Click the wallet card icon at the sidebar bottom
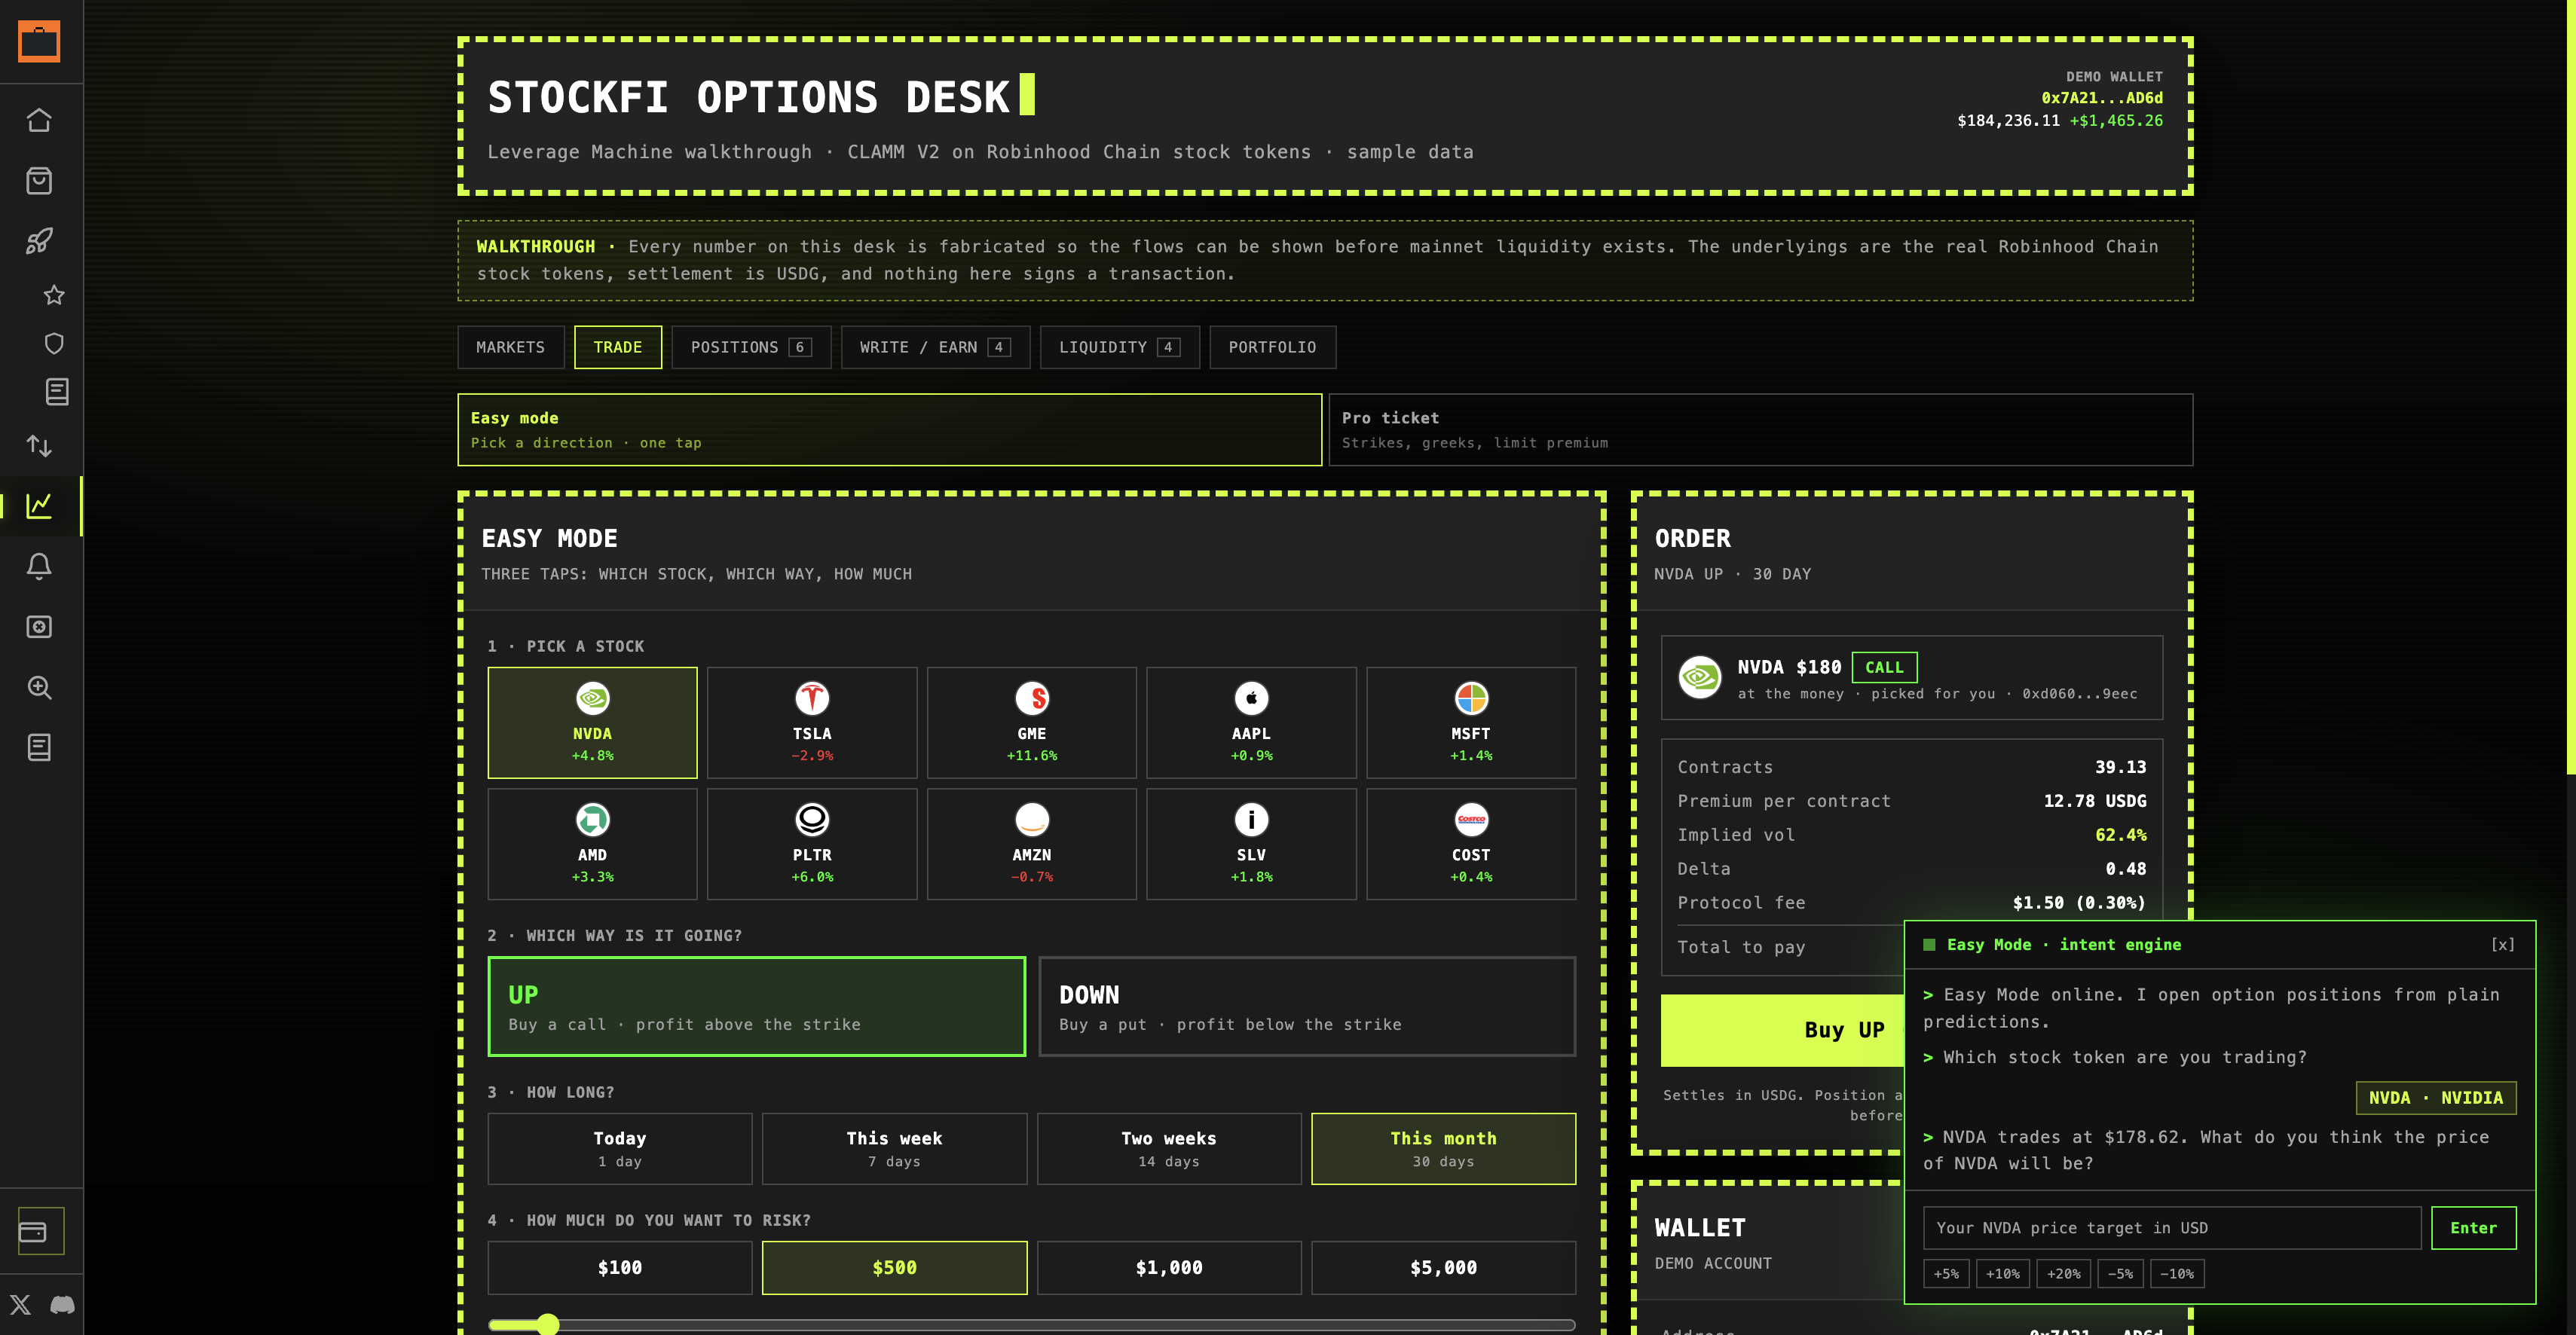The image size is (2576, 1335). (x=33, y=1231)
